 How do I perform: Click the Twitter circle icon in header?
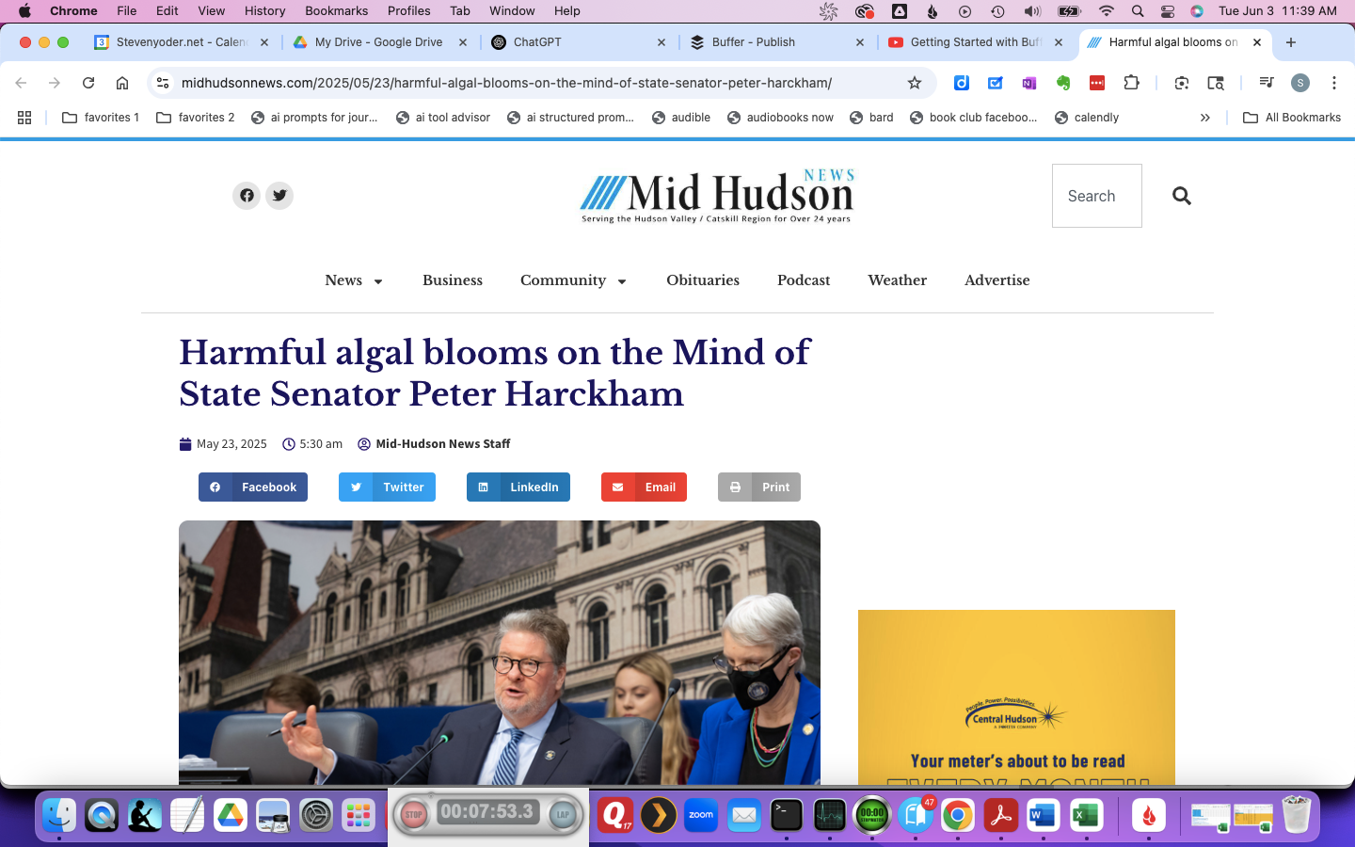pos(279,196)
